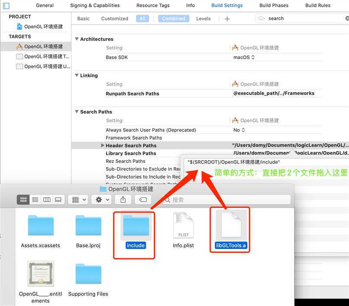The width and height of the screenshot is (349, 306).
Task: Click the Finder window title folder icon
Action: point(103,189)
